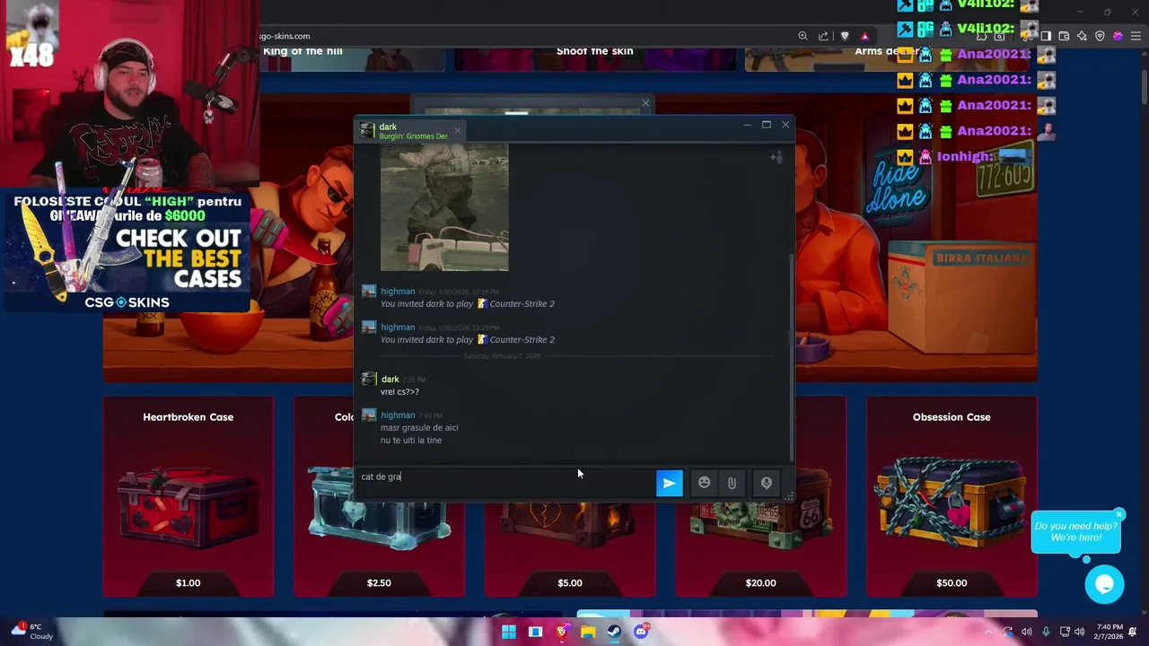Close the popup behind the Steam chat
Viewport: 1149px width, 646px height.
tap(645, 103)
